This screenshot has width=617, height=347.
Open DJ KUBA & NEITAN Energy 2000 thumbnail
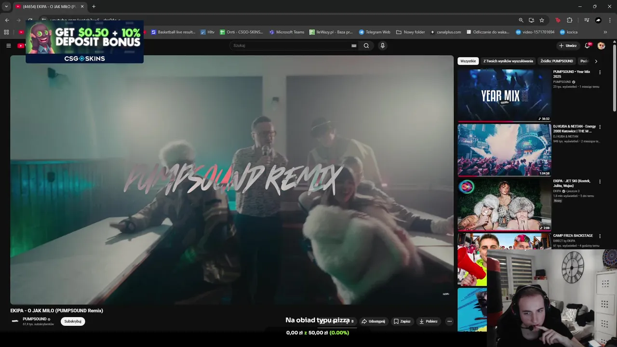point(504,150)
